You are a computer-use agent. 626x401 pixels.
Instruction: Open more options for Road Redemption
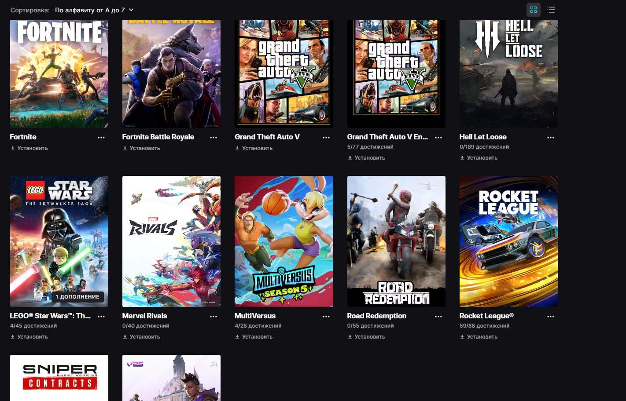438,317
